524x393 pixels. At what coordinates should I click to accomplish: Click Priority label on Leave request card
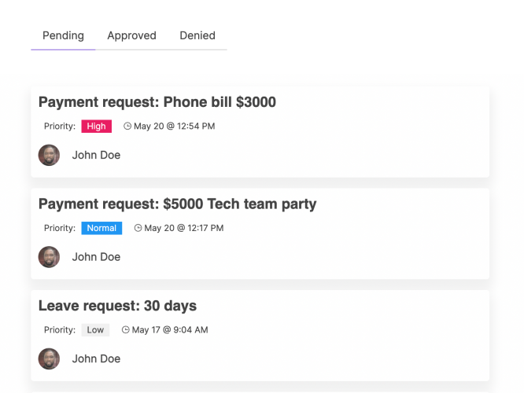tap(60, 330)
